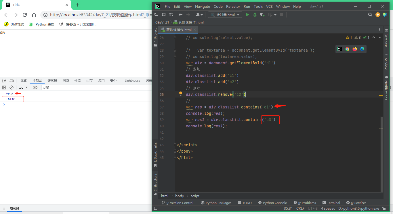Toggle the 7: Structure tool window
Image resolution: width=393 pixels, height=214 pixels.
tap(155, 184)
